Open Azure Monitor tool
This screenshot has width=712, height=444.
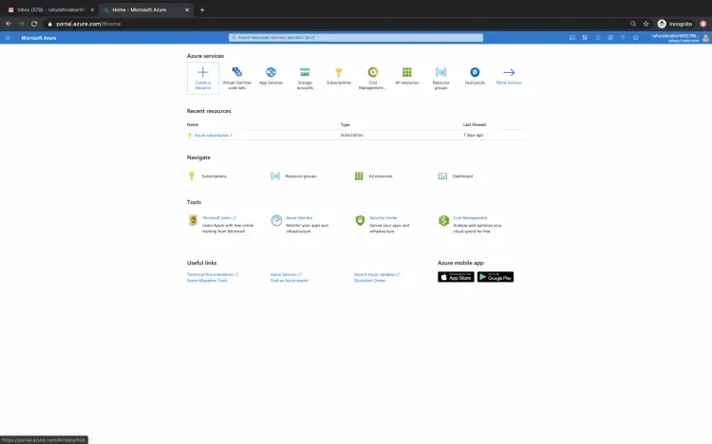tap(299, 218)
